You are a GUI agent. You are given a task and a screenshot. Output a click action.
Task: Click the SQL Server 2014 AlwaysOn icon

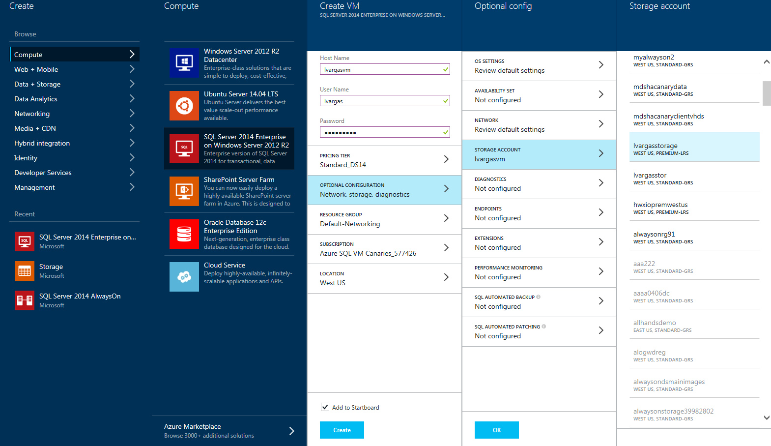click(x=24, y=300)
